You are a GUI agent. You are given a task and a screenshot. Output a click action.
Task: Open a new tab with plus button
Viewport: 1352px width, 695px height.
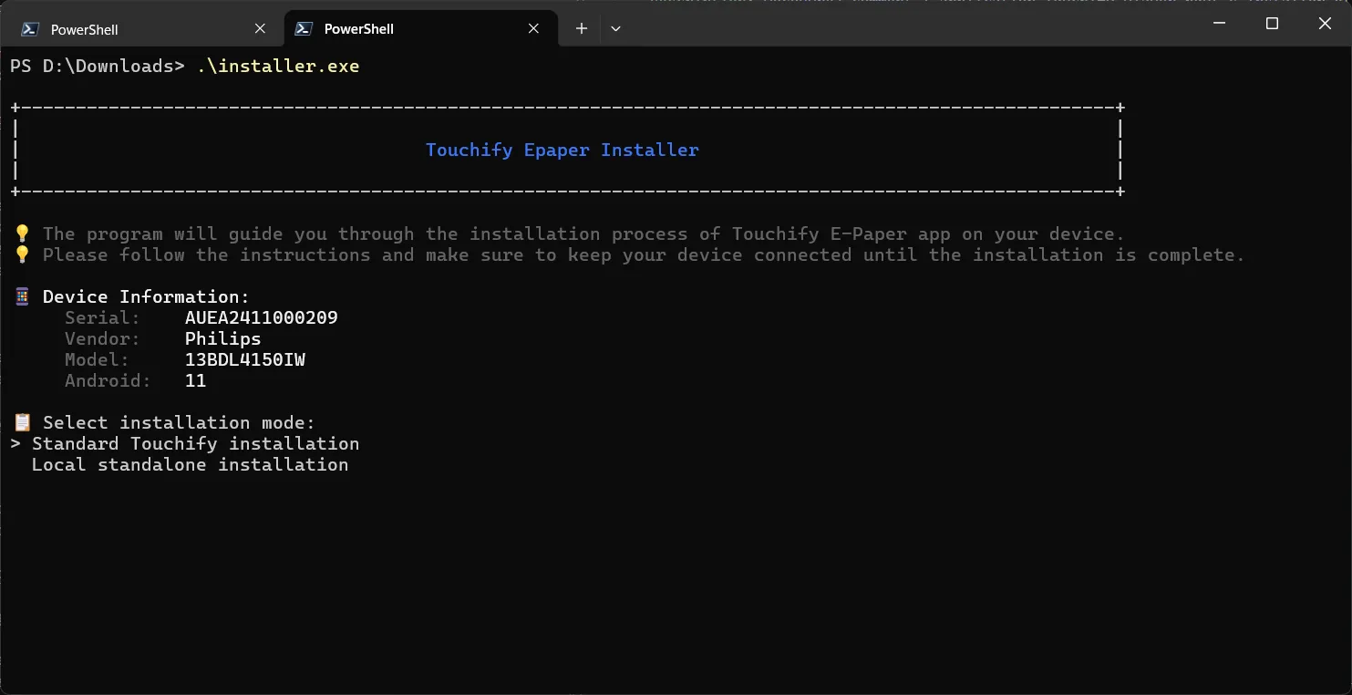click(582, 29)
